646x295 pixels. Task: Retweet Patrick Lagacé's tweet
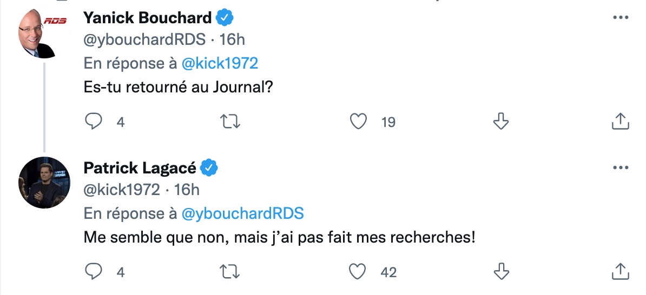pos(230,272)
